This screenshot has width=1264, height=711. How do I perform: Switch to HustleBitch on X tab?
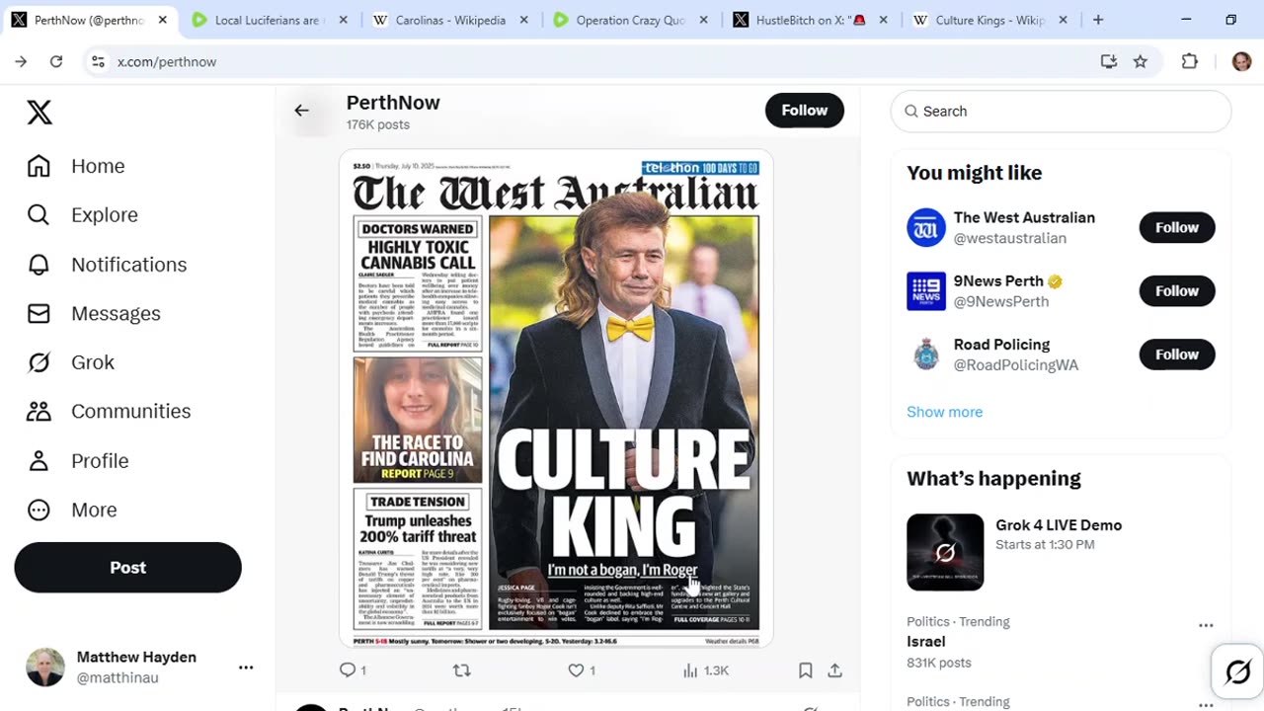click(810, 20)
